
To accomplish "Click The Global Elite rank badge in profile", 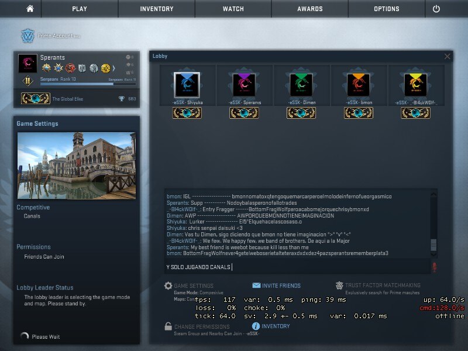I will pos(35,98).
